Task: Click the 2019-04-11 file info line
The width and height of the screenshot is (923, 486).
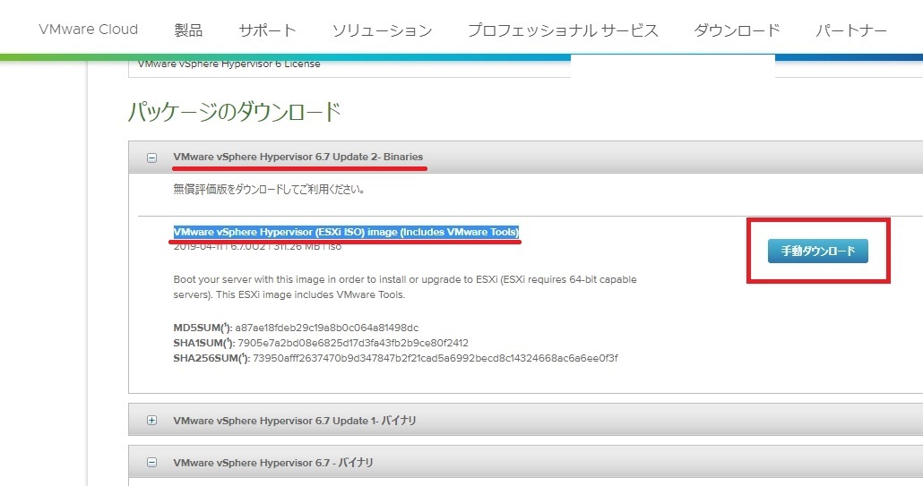Action: click(x=257, y=246)
